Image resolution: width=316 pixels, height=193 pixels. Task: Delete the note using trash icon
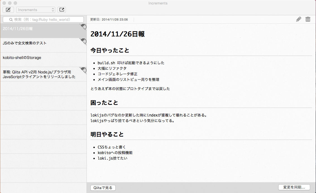tap(308, 19)
